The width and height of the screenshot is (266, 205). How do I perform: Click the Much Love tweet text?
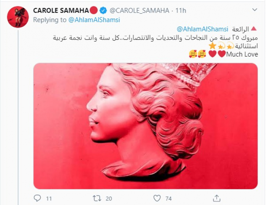pos(242,54)
